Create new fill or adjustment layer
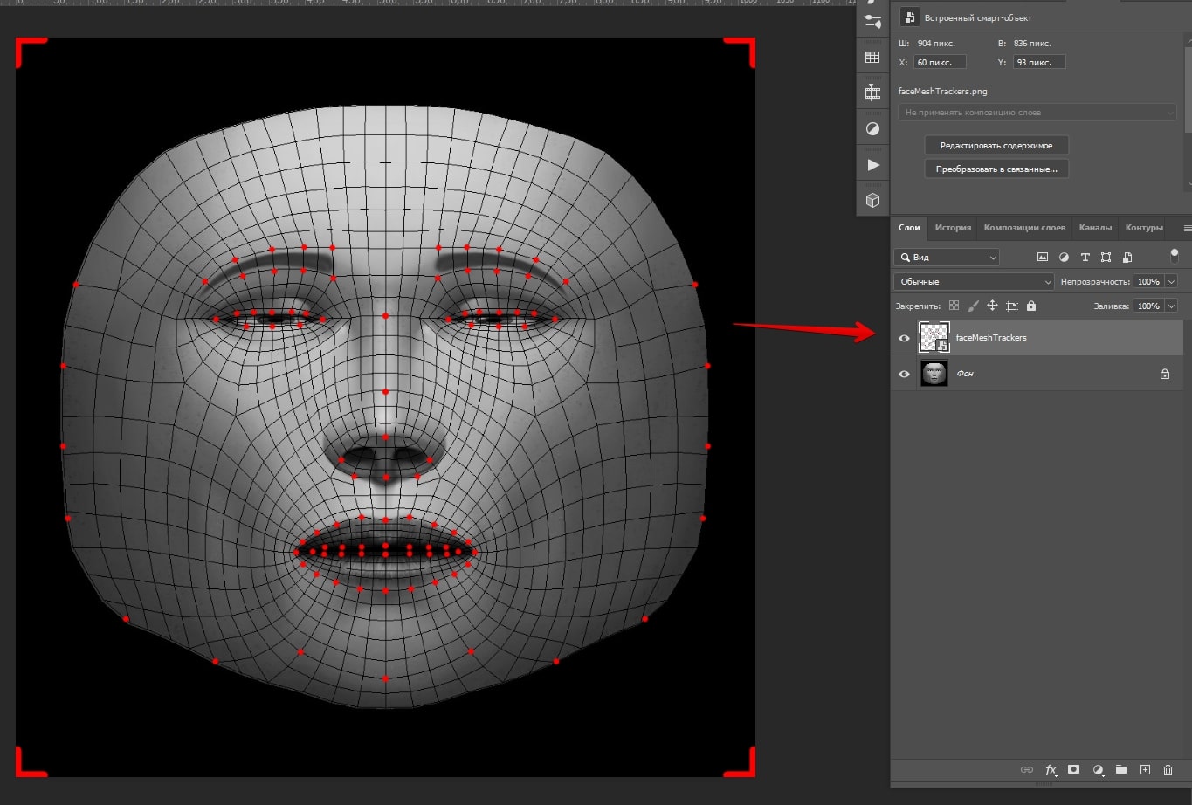The image size is (1192, 805). pyautogui.click(x=1098, y=769)
